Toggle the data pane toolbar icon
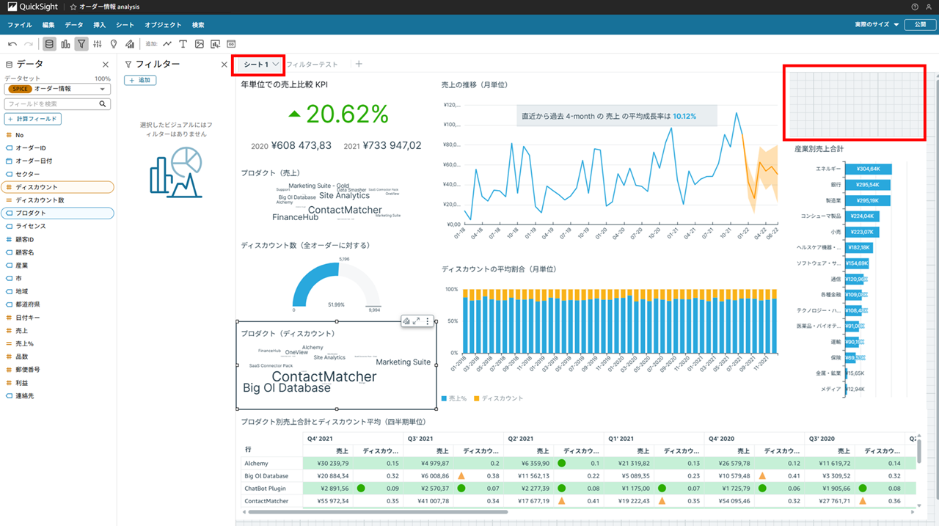This screenshot has height=526, width=939. [x=49, y=44]
